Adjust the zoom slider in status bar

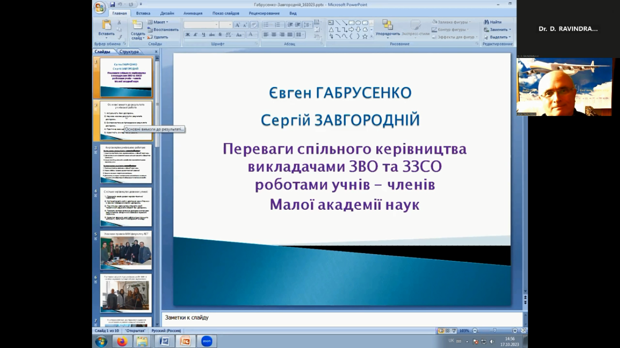[x=495, y=331]
